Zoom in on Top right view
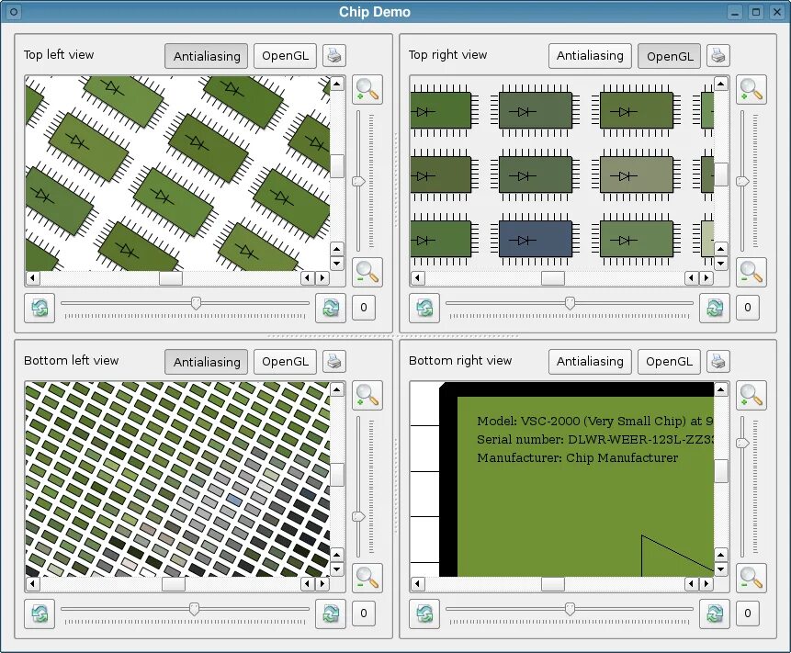 tap(751, 90)
